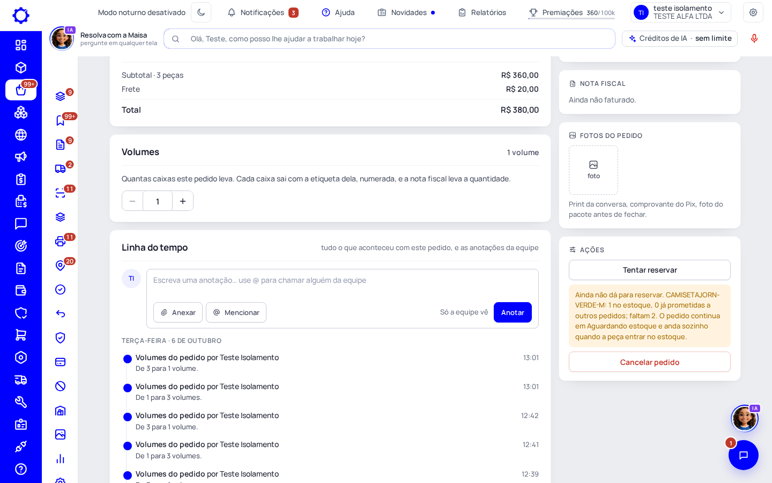Open the blue truck icon with badge 2
Image resolution: width=772 pixels, height=483 pixels.
click(61, 169)
